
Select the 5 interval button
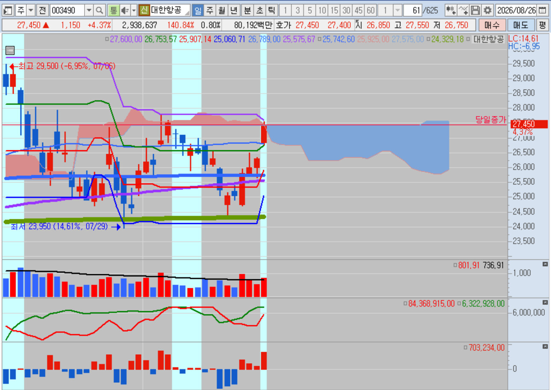(x=309, y=10)
